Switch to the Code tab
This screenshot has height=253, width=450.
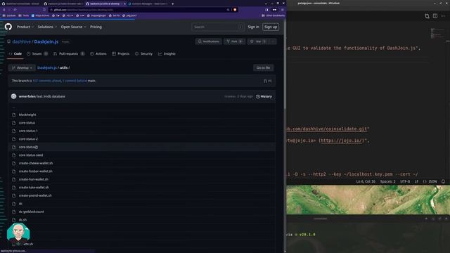(15, 53)
